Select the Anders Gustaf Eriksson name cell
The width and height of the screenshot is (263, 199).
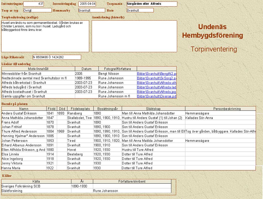point(24,113)
